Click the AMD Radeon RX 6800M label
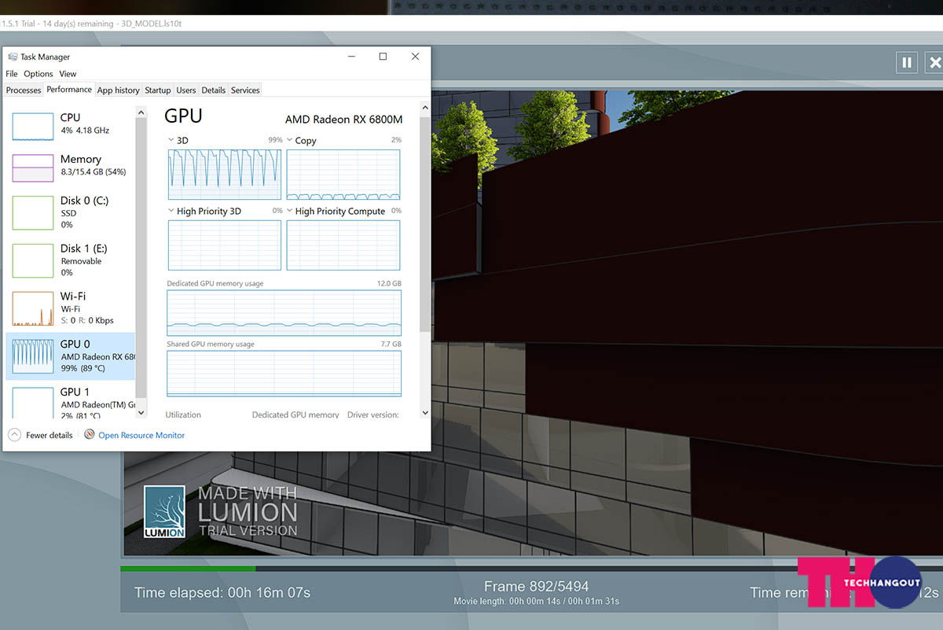943x630 pixels. click(x=343, y=120)
